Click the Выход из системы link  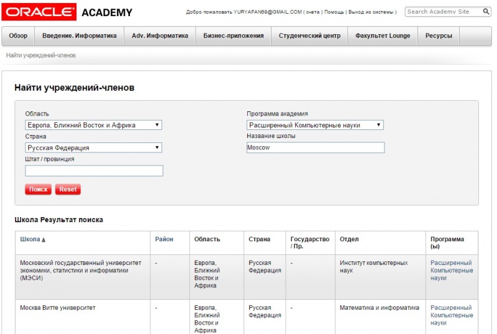pyautogui.click(x=370, y=12)
